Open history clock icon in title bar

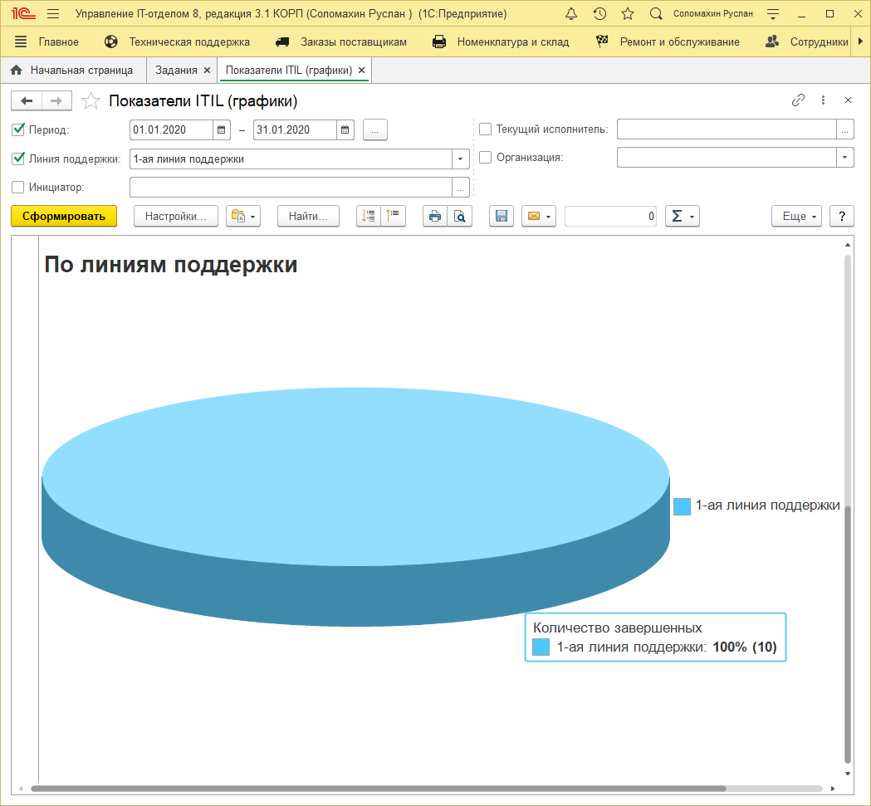click(599, 14)
